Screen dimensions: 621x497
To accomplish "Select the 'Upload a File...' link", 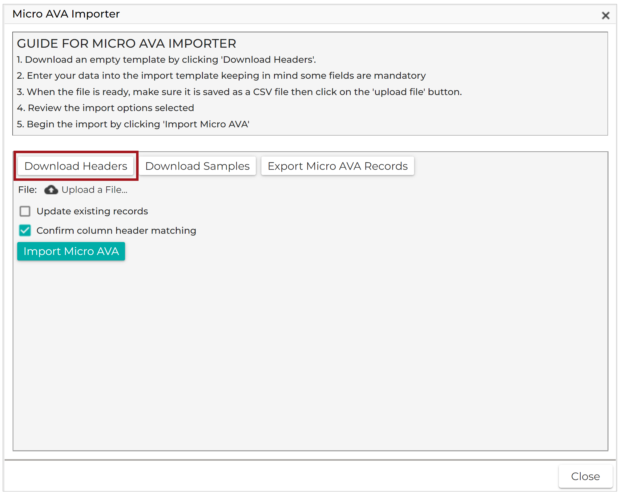I will click(x=94, y=190).
